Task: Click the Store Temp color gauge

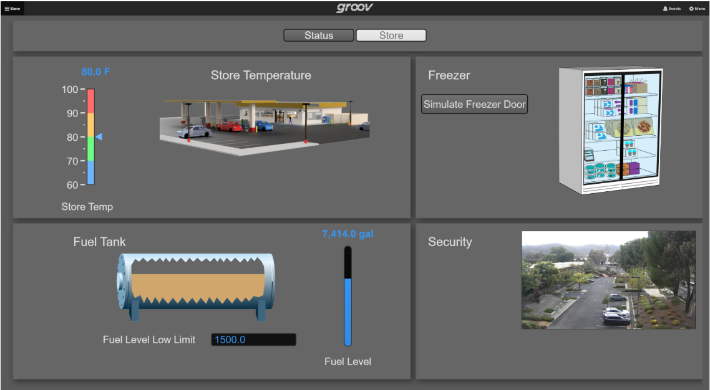Action: pos(90,137)
